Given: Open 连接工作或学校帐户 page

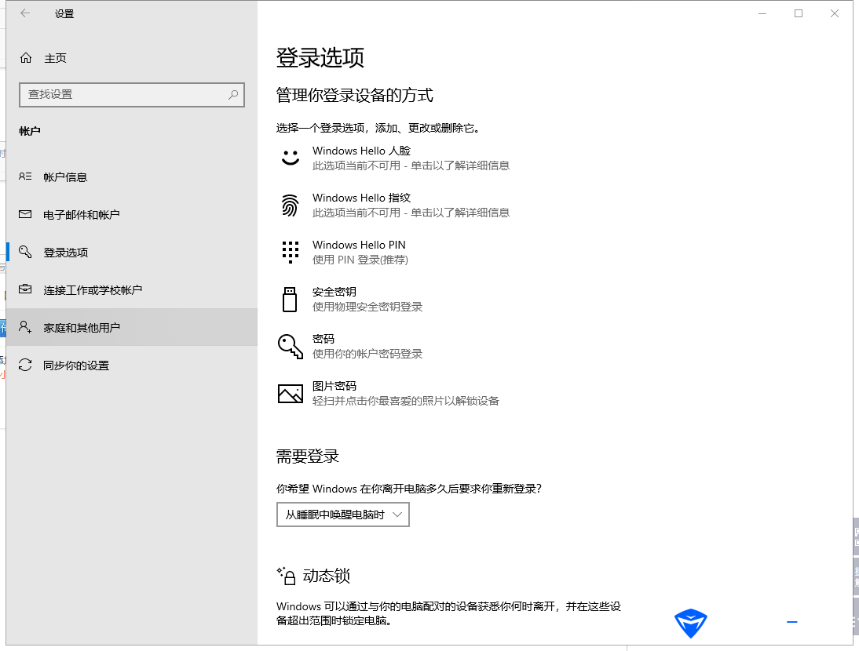Looking at the screenshot, I should click(131, 290).
